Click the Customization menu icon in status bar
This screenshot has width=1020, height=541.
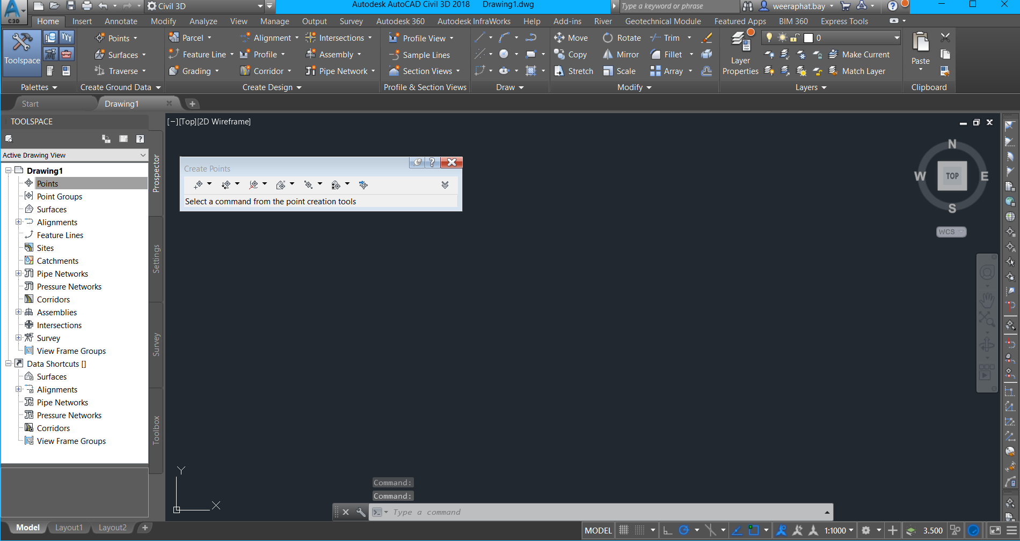1011,530
